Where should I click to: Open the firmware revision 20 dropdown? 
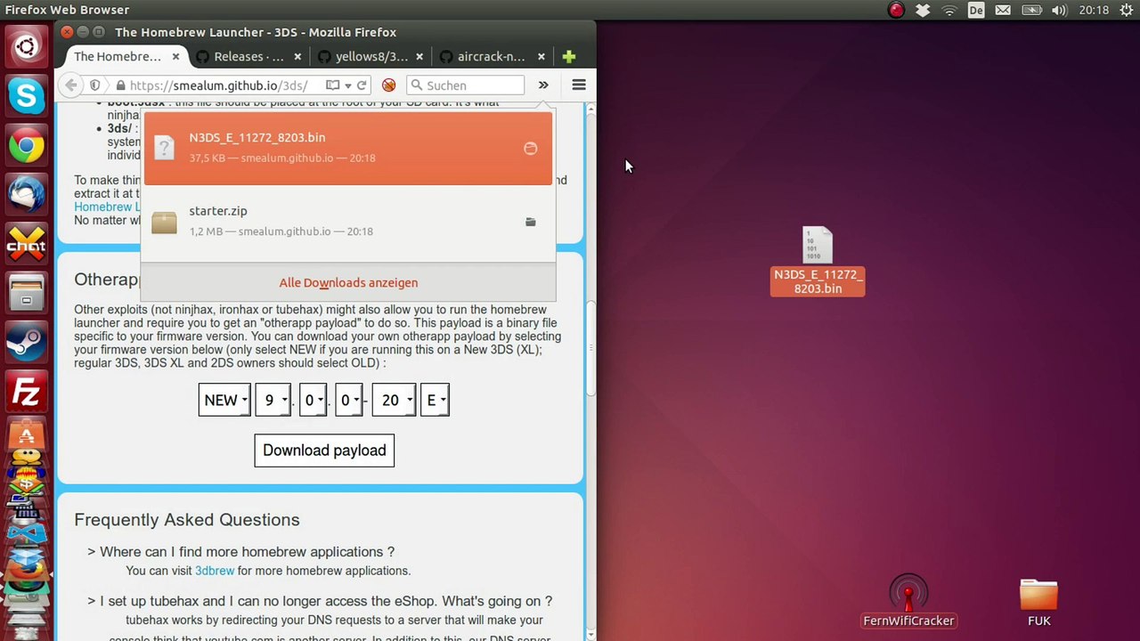click(x=394, y=401)
